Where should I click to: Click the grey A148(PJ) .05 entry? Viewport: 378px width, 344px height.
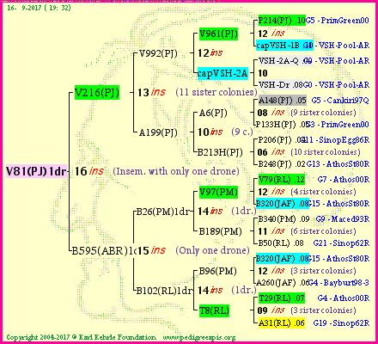click(283, 101)
